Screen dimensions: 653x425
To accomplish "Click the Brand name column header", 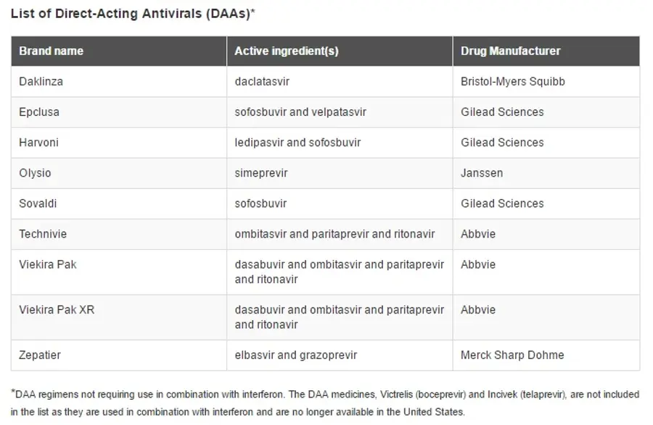I will (119, 51).
